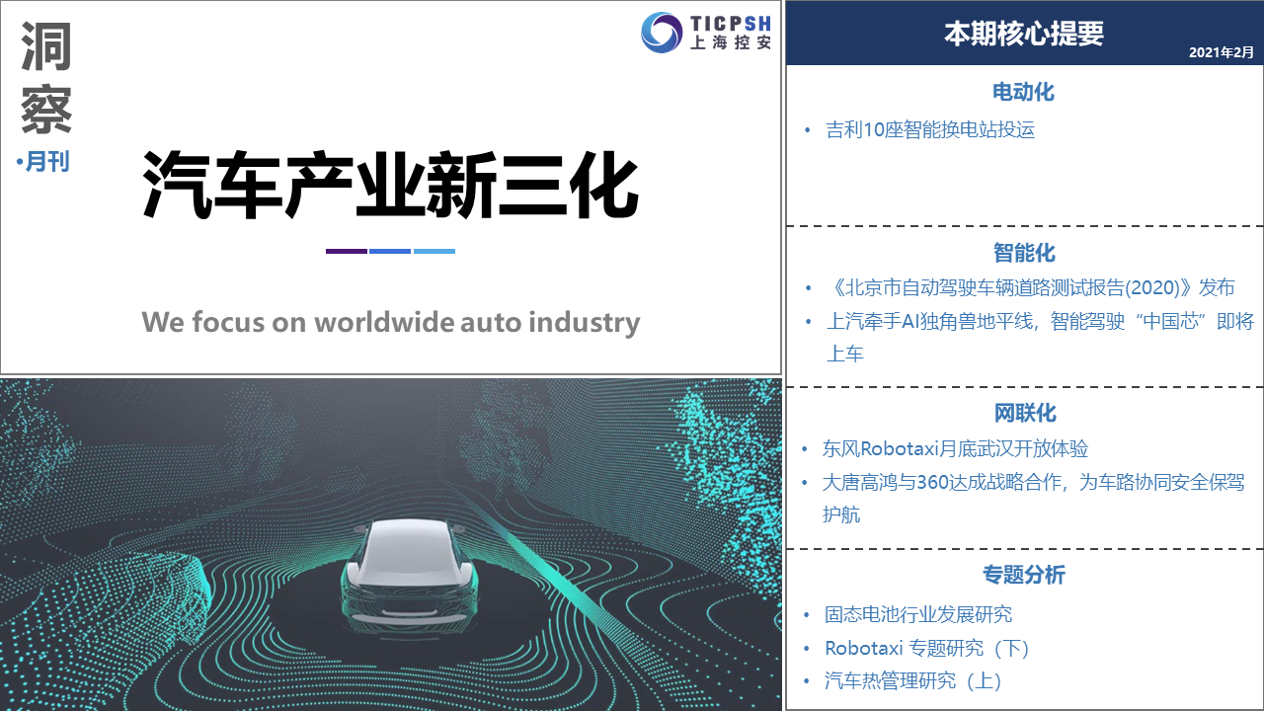
Task: Open the 东风Robotaxi月底武汉开放体验 item
Action: (955, 448)
